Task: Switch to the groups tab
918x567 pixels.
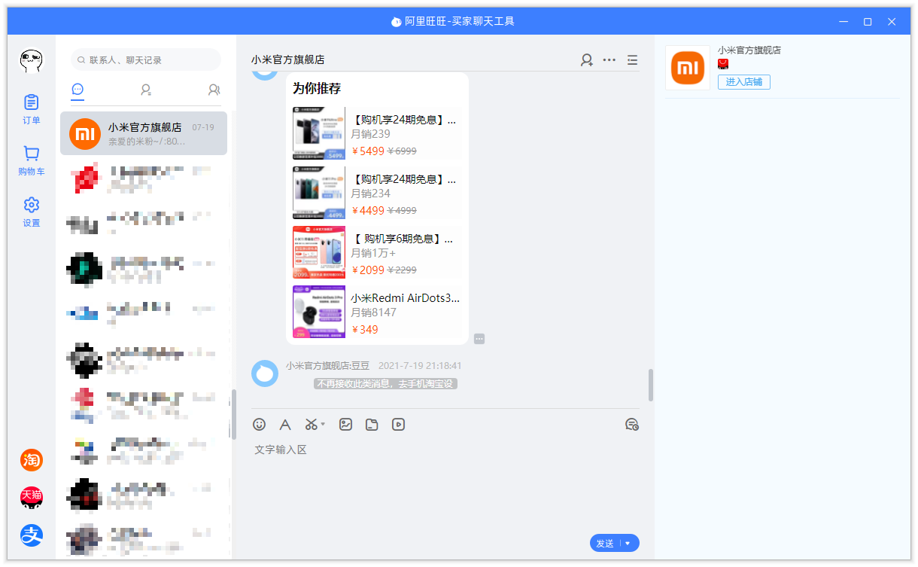Action: [x=214, y=90]
